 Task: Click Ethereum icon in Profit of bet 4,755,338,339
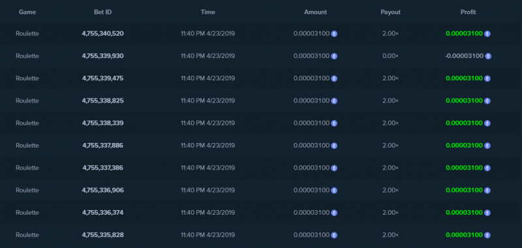click(x=487, y=123)
